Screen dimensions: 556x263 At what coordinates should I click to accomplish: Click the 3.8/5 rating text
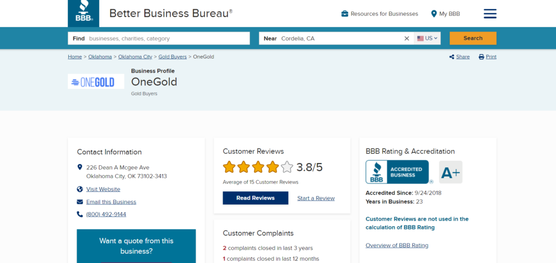click(309, 167)
